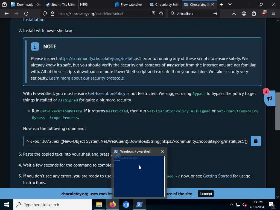Click the 'Bypass' code text
This screenshot has width=280, height=210.
pyautogui.click(x=199, y=94)
